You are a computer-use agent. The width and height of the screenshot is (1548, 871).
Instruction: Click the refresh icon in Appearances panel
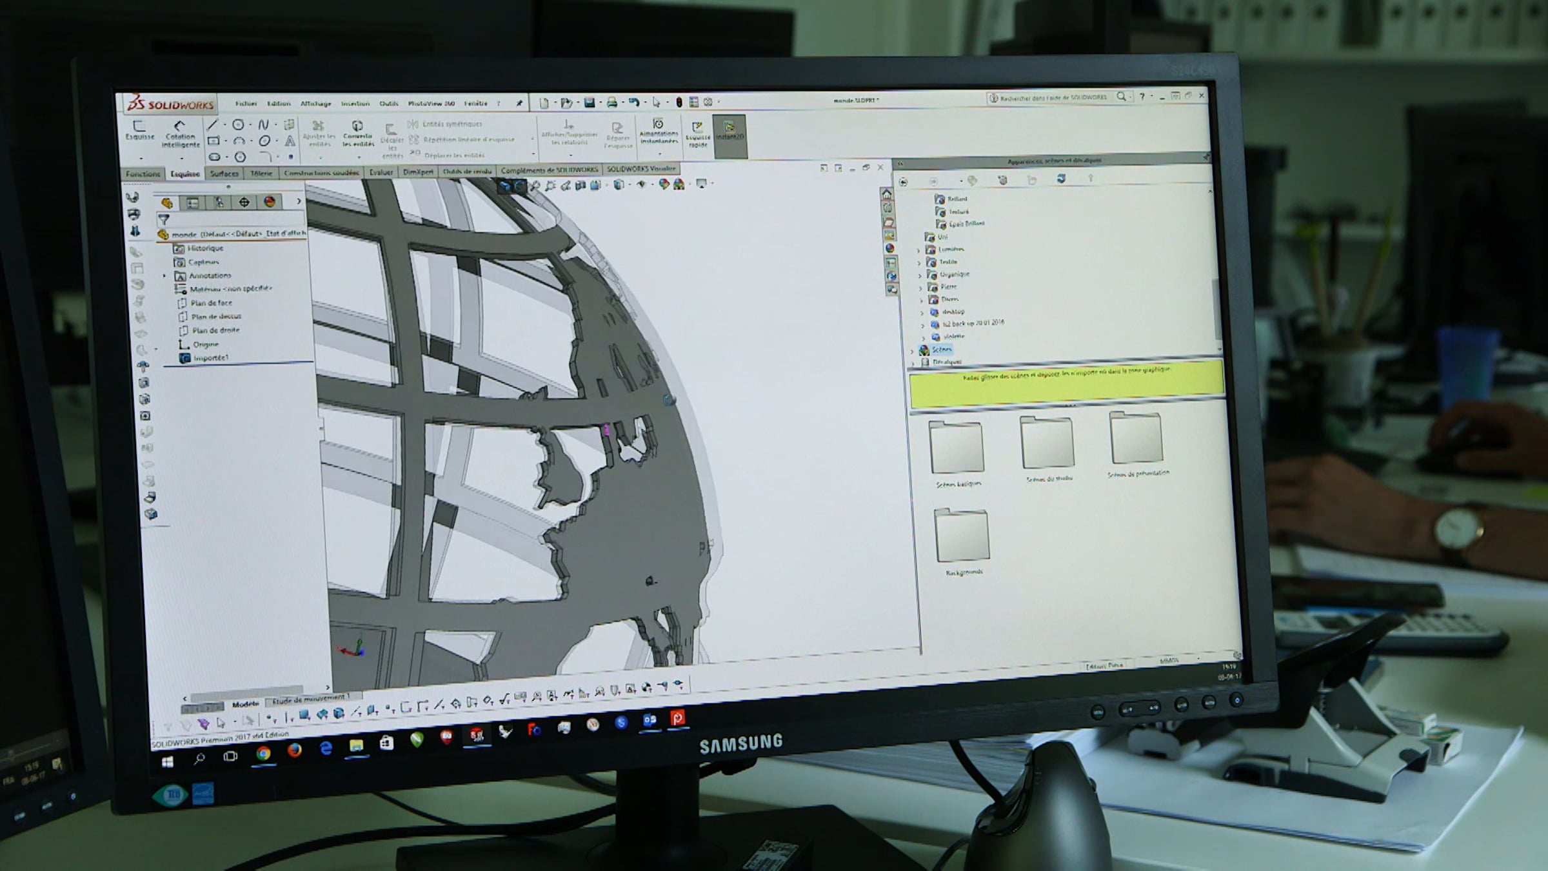click(1061, 178)
